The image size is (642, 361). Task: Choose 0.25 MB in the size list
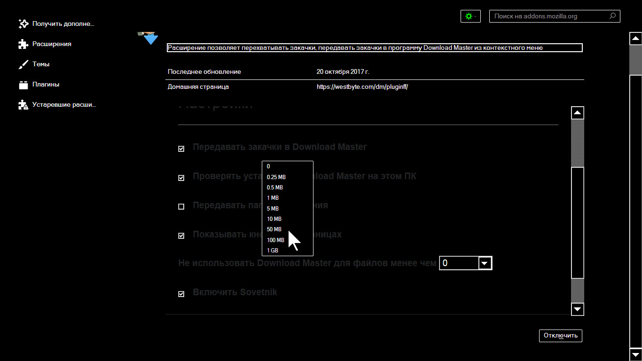tap(288, 177)
